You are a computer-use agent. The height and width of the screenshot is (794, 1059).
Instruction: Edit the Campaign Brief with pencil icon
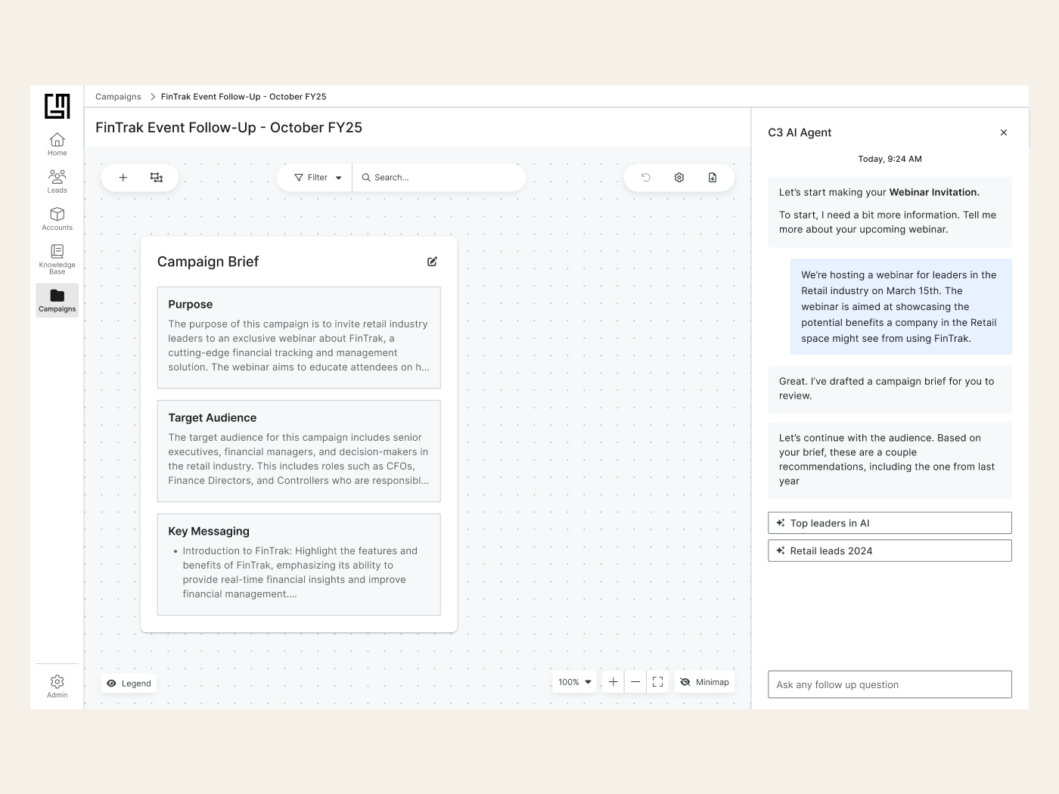(x=432, y=262)
